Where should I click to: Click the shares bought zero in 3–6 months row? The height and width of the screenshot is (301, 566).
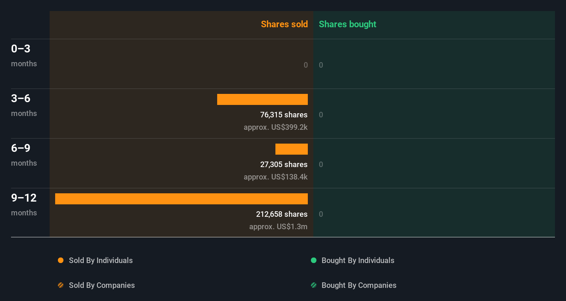coord(321,115)
